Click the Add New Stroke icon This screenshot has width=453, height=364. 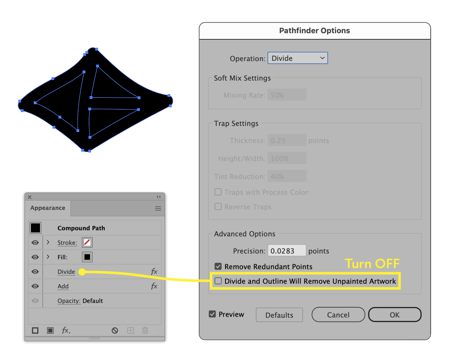(35, 331)
